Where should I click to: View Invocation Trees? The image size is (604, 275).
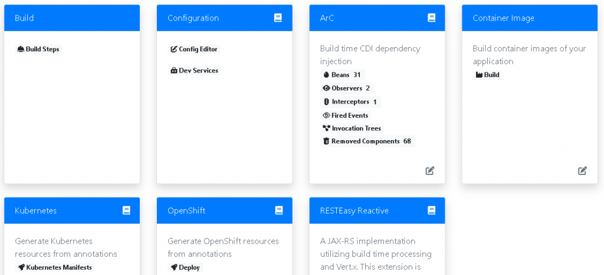pyautogui.click(x=352, y=128)
